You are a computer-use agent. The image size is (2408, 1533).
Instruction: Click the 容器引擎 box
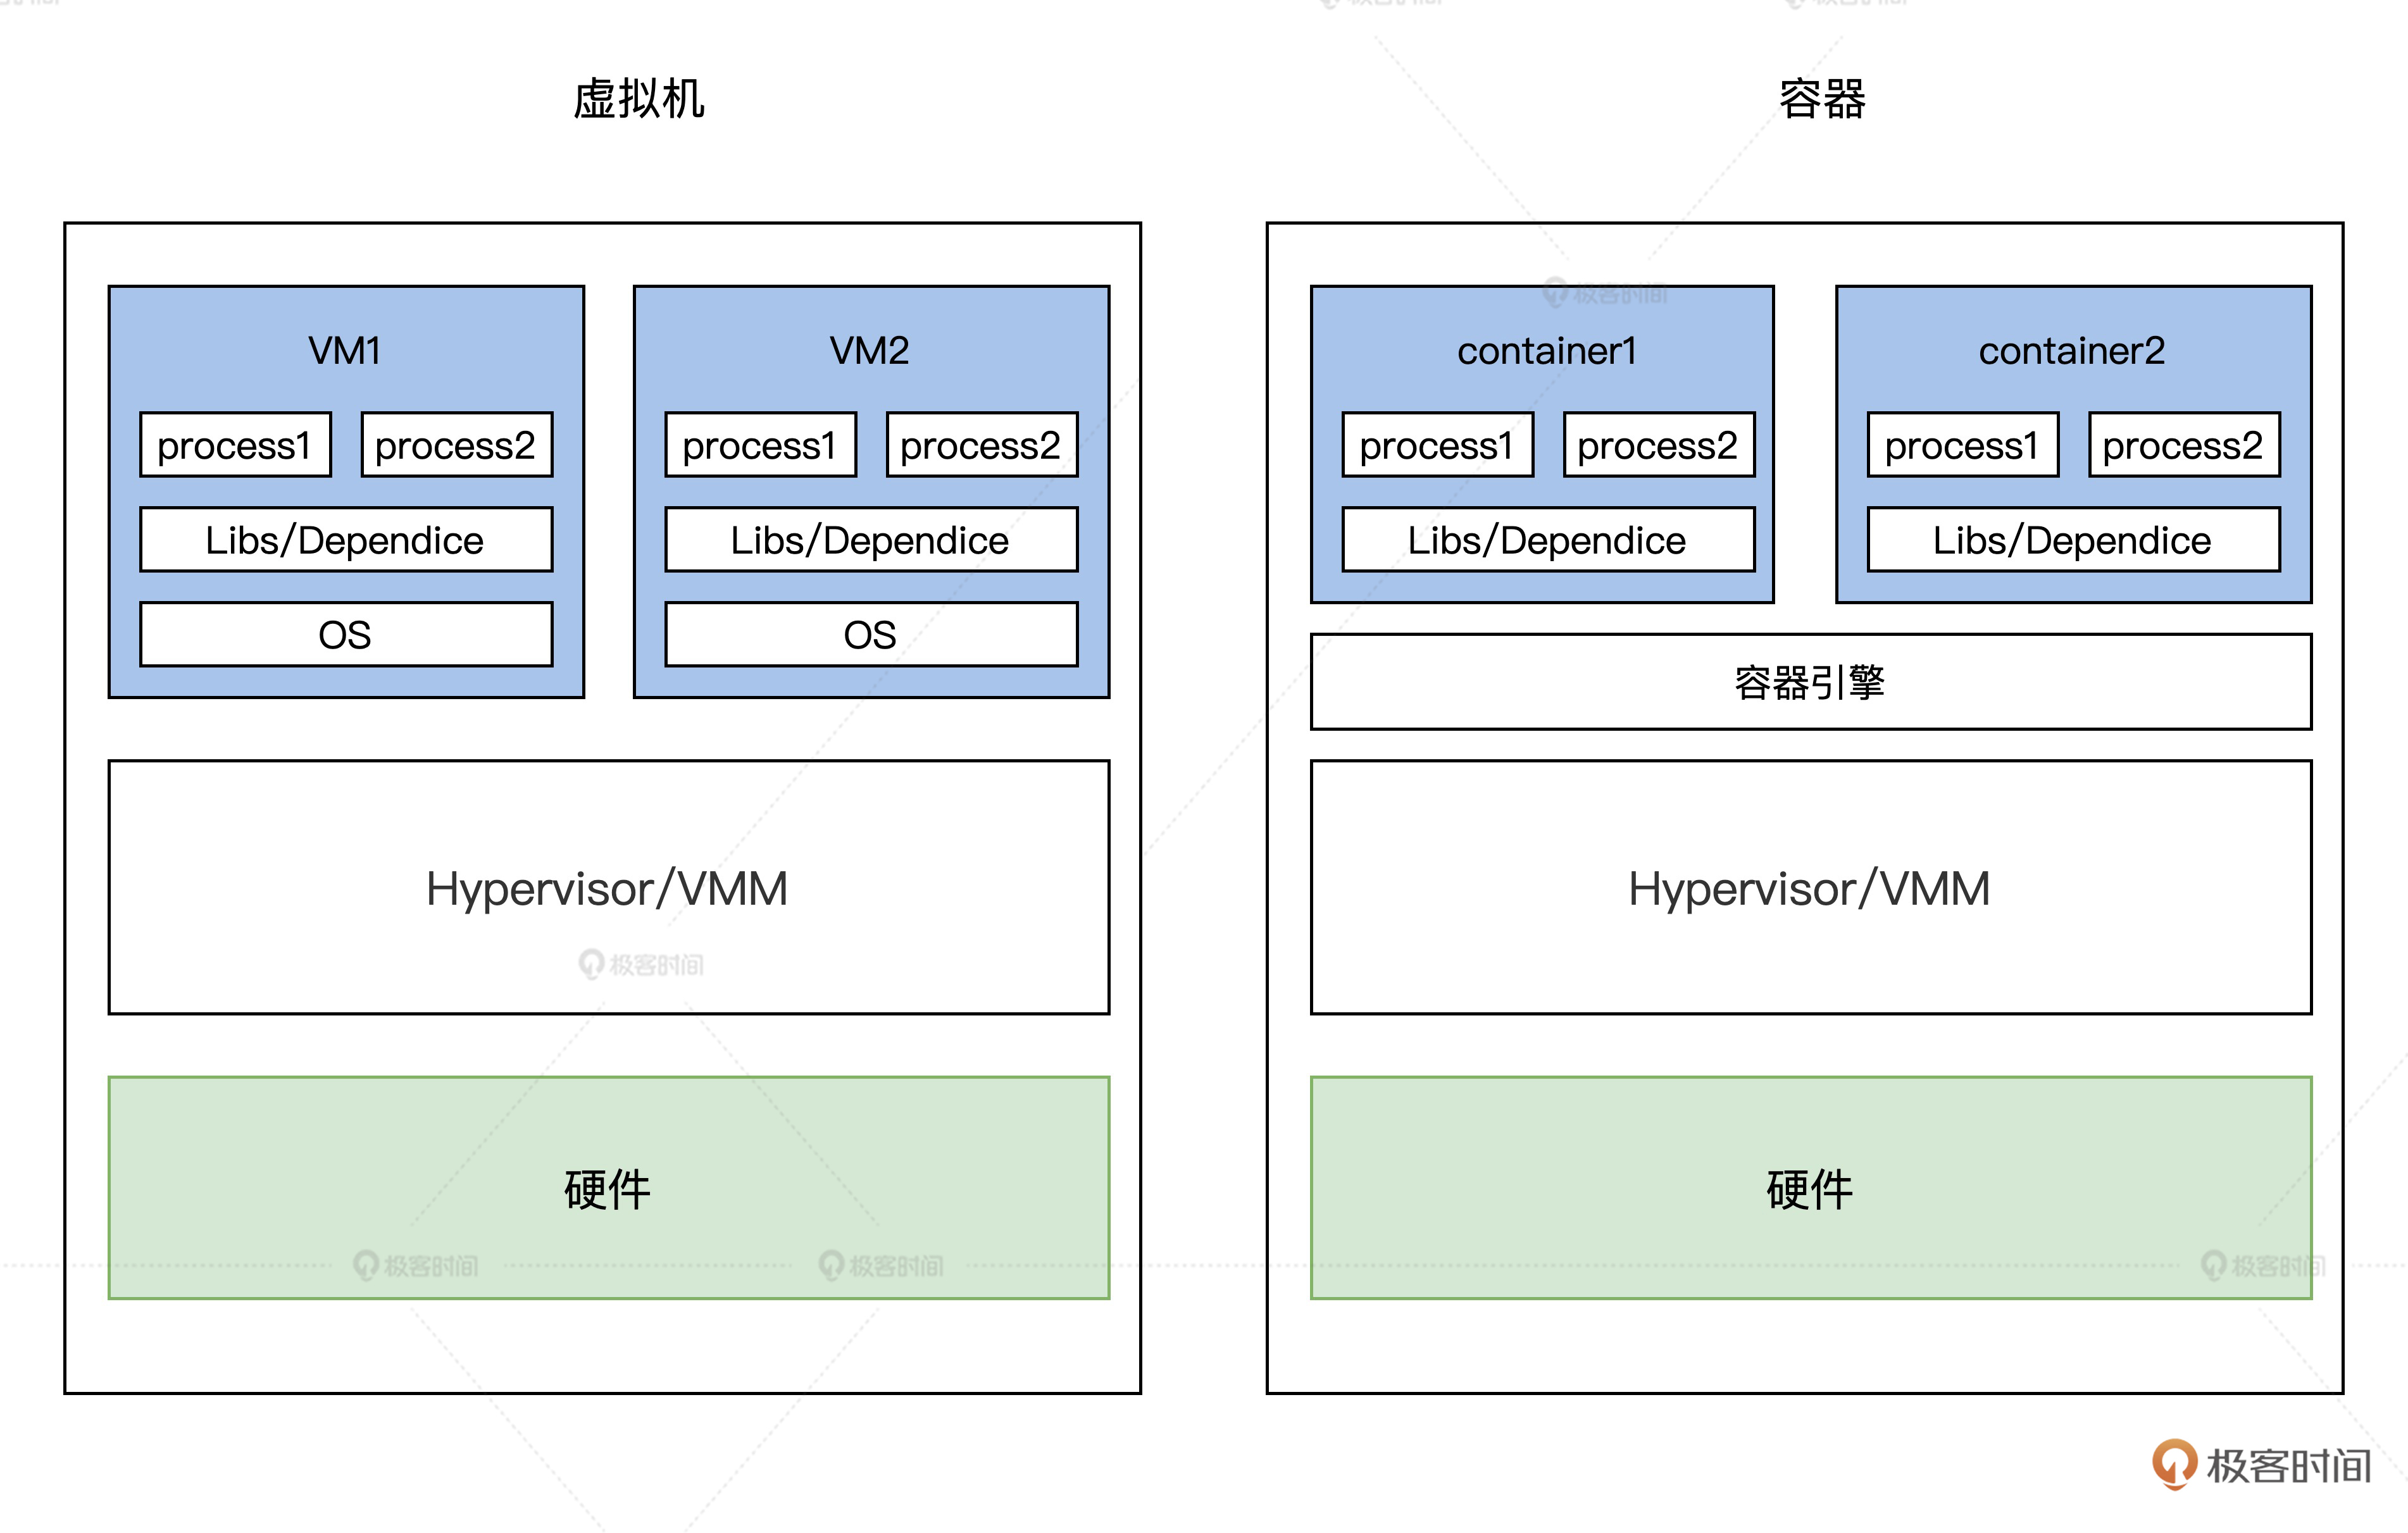tap(1810, 682)
